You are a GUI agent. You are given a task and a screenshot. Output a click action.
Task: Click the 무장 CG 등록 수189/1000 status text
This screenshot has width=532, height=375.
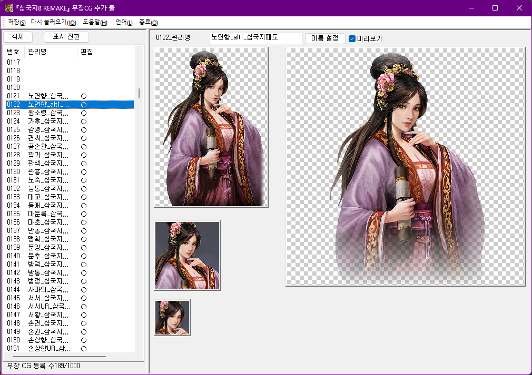(43, 366)
